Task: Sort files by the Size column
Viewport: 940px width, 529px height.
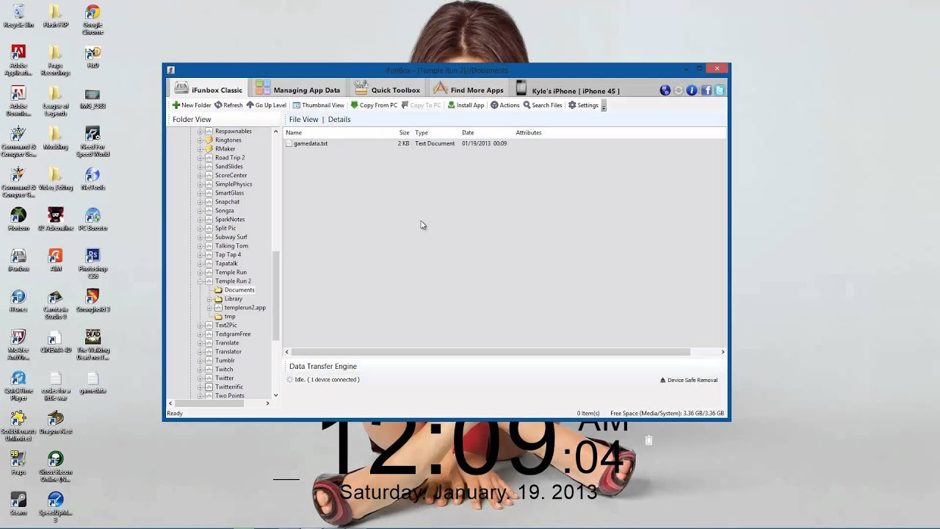Action: click(404, 133)
